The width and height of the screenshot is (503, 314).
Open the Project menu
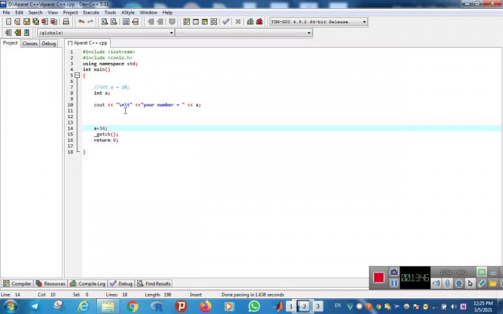(x=70, y=13)
